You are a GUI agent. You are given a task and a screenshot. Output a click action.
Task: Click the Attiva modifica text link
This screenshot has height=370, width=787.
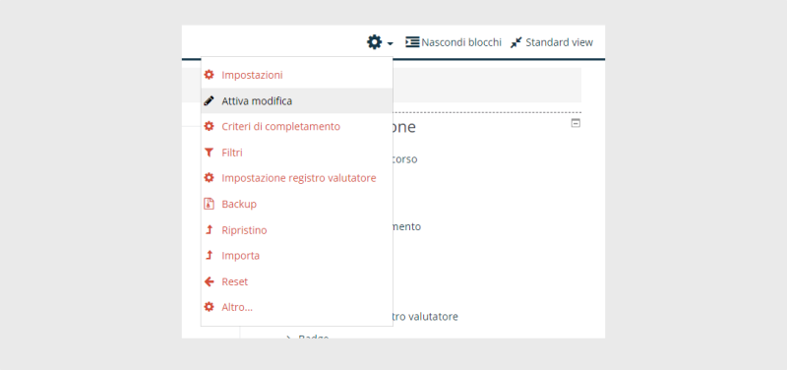pyautogui.click(x=257, y=101)
